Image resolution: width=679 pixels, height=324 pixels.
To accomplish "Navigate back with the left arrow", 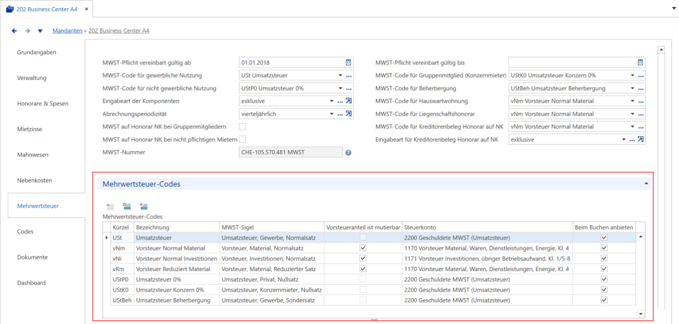I will [x=15, y=31].
